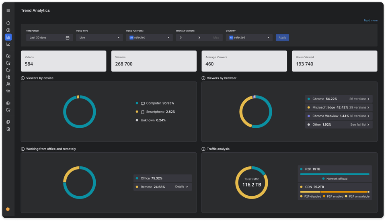Click info icon beside Viewers by device

point(23,78)
